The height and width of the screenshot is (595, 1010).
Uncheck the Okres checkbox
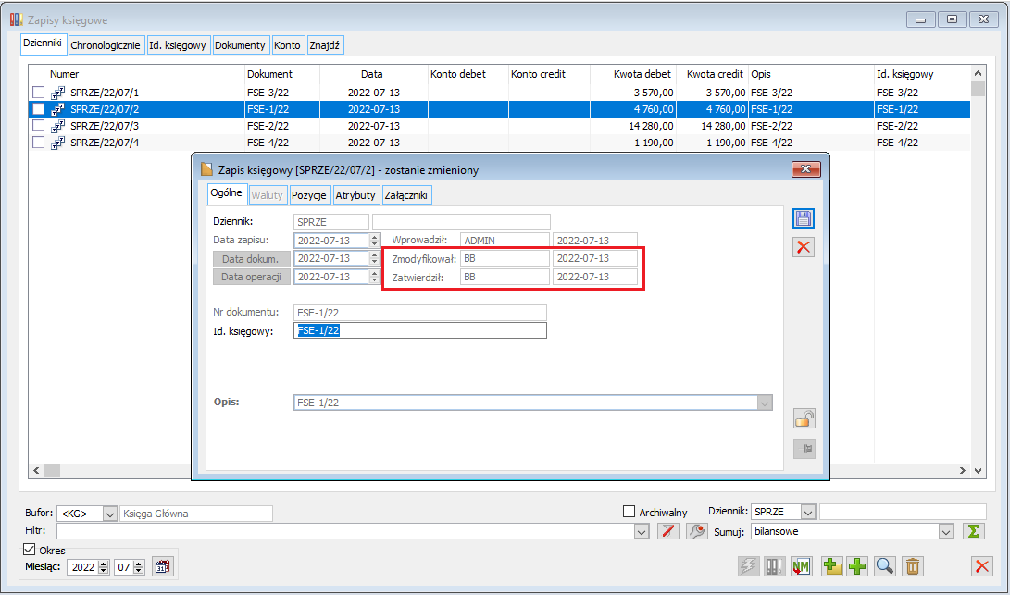tap(29, 550)
